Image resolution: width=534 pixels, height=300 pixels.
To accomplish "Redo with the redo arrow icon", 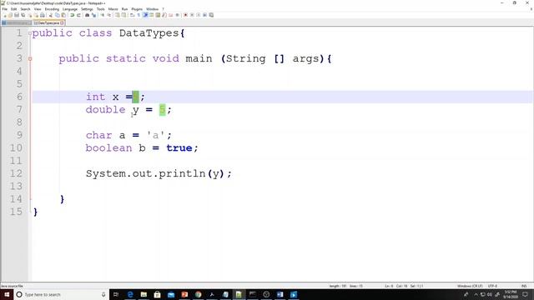I will (78, 15).
